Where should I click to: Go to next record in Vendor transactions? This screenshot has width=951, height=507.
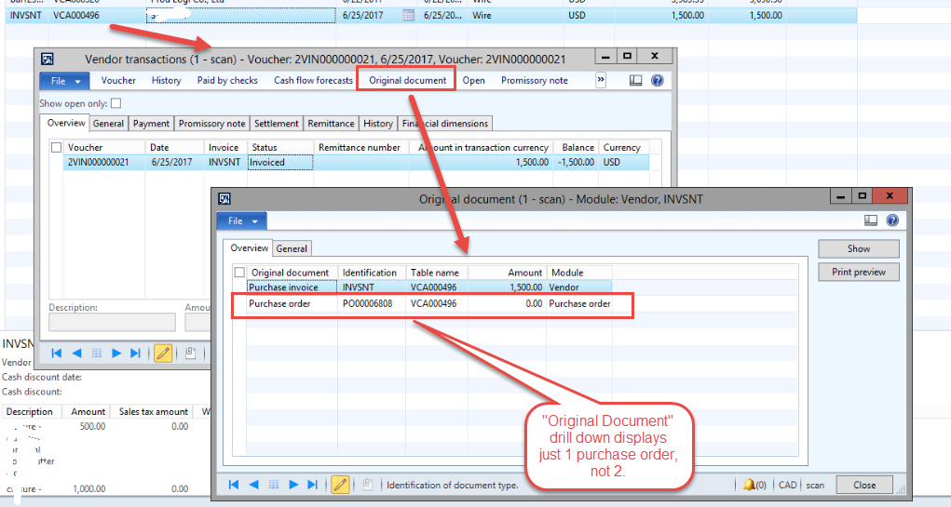[x=116, y=354]
